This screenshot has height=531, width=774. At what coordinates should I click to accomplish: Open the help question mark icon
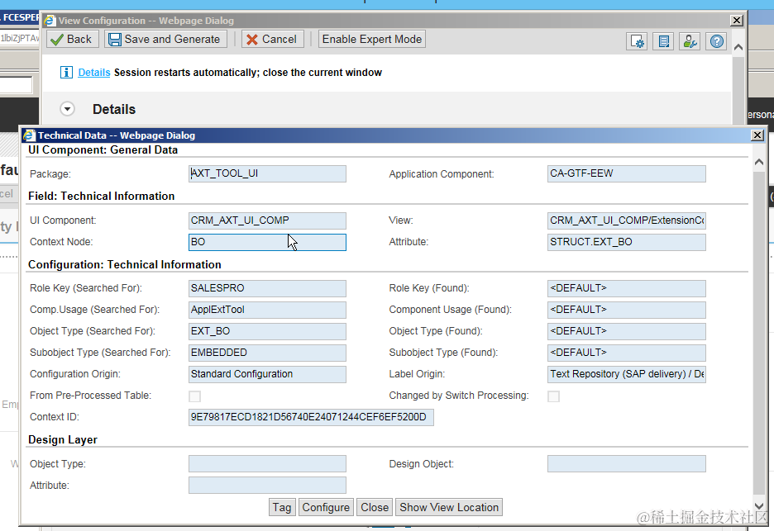point(717,41)
